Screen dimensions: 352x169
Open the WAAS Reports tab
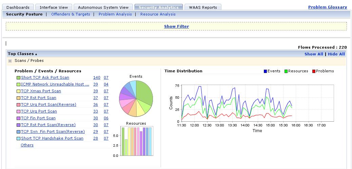point(203,7)
